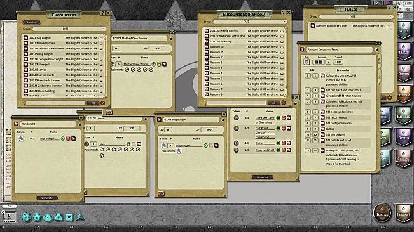Pick the d20 die in dice tray
Image resolution: width=414 pixels, height=232 pixels.
tap(27, 217)
